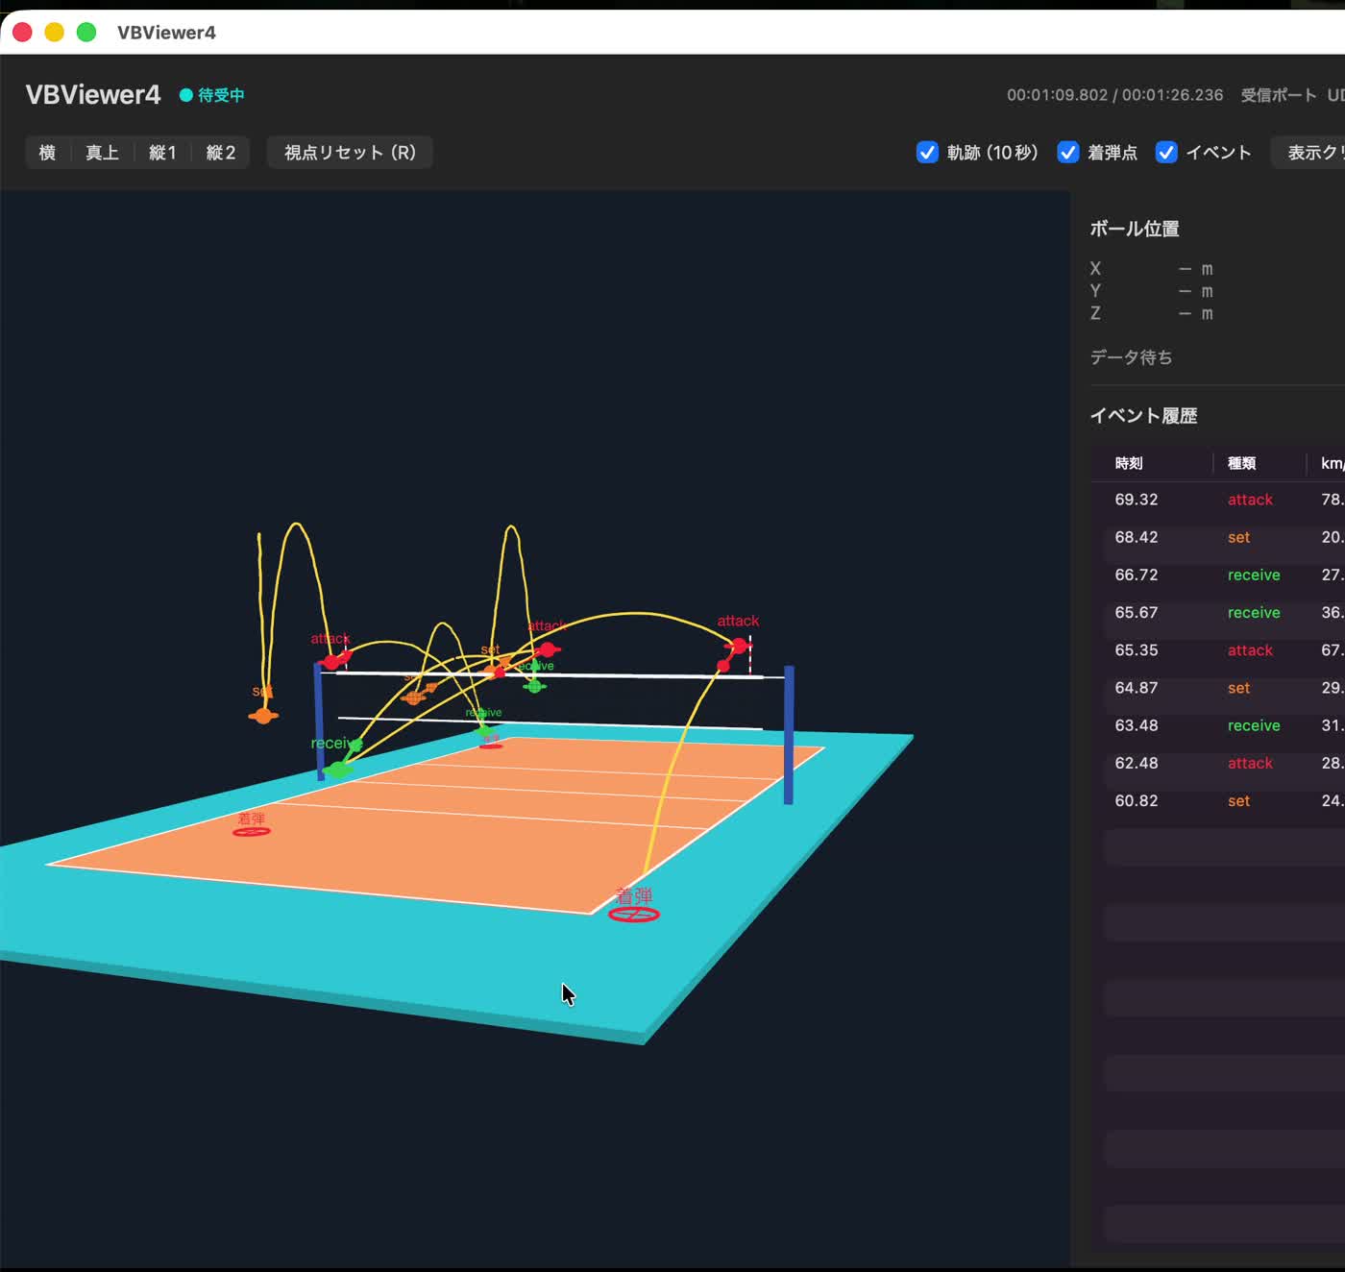
Task: Select the 60.82 event time cell
Action: (1137, 800)
